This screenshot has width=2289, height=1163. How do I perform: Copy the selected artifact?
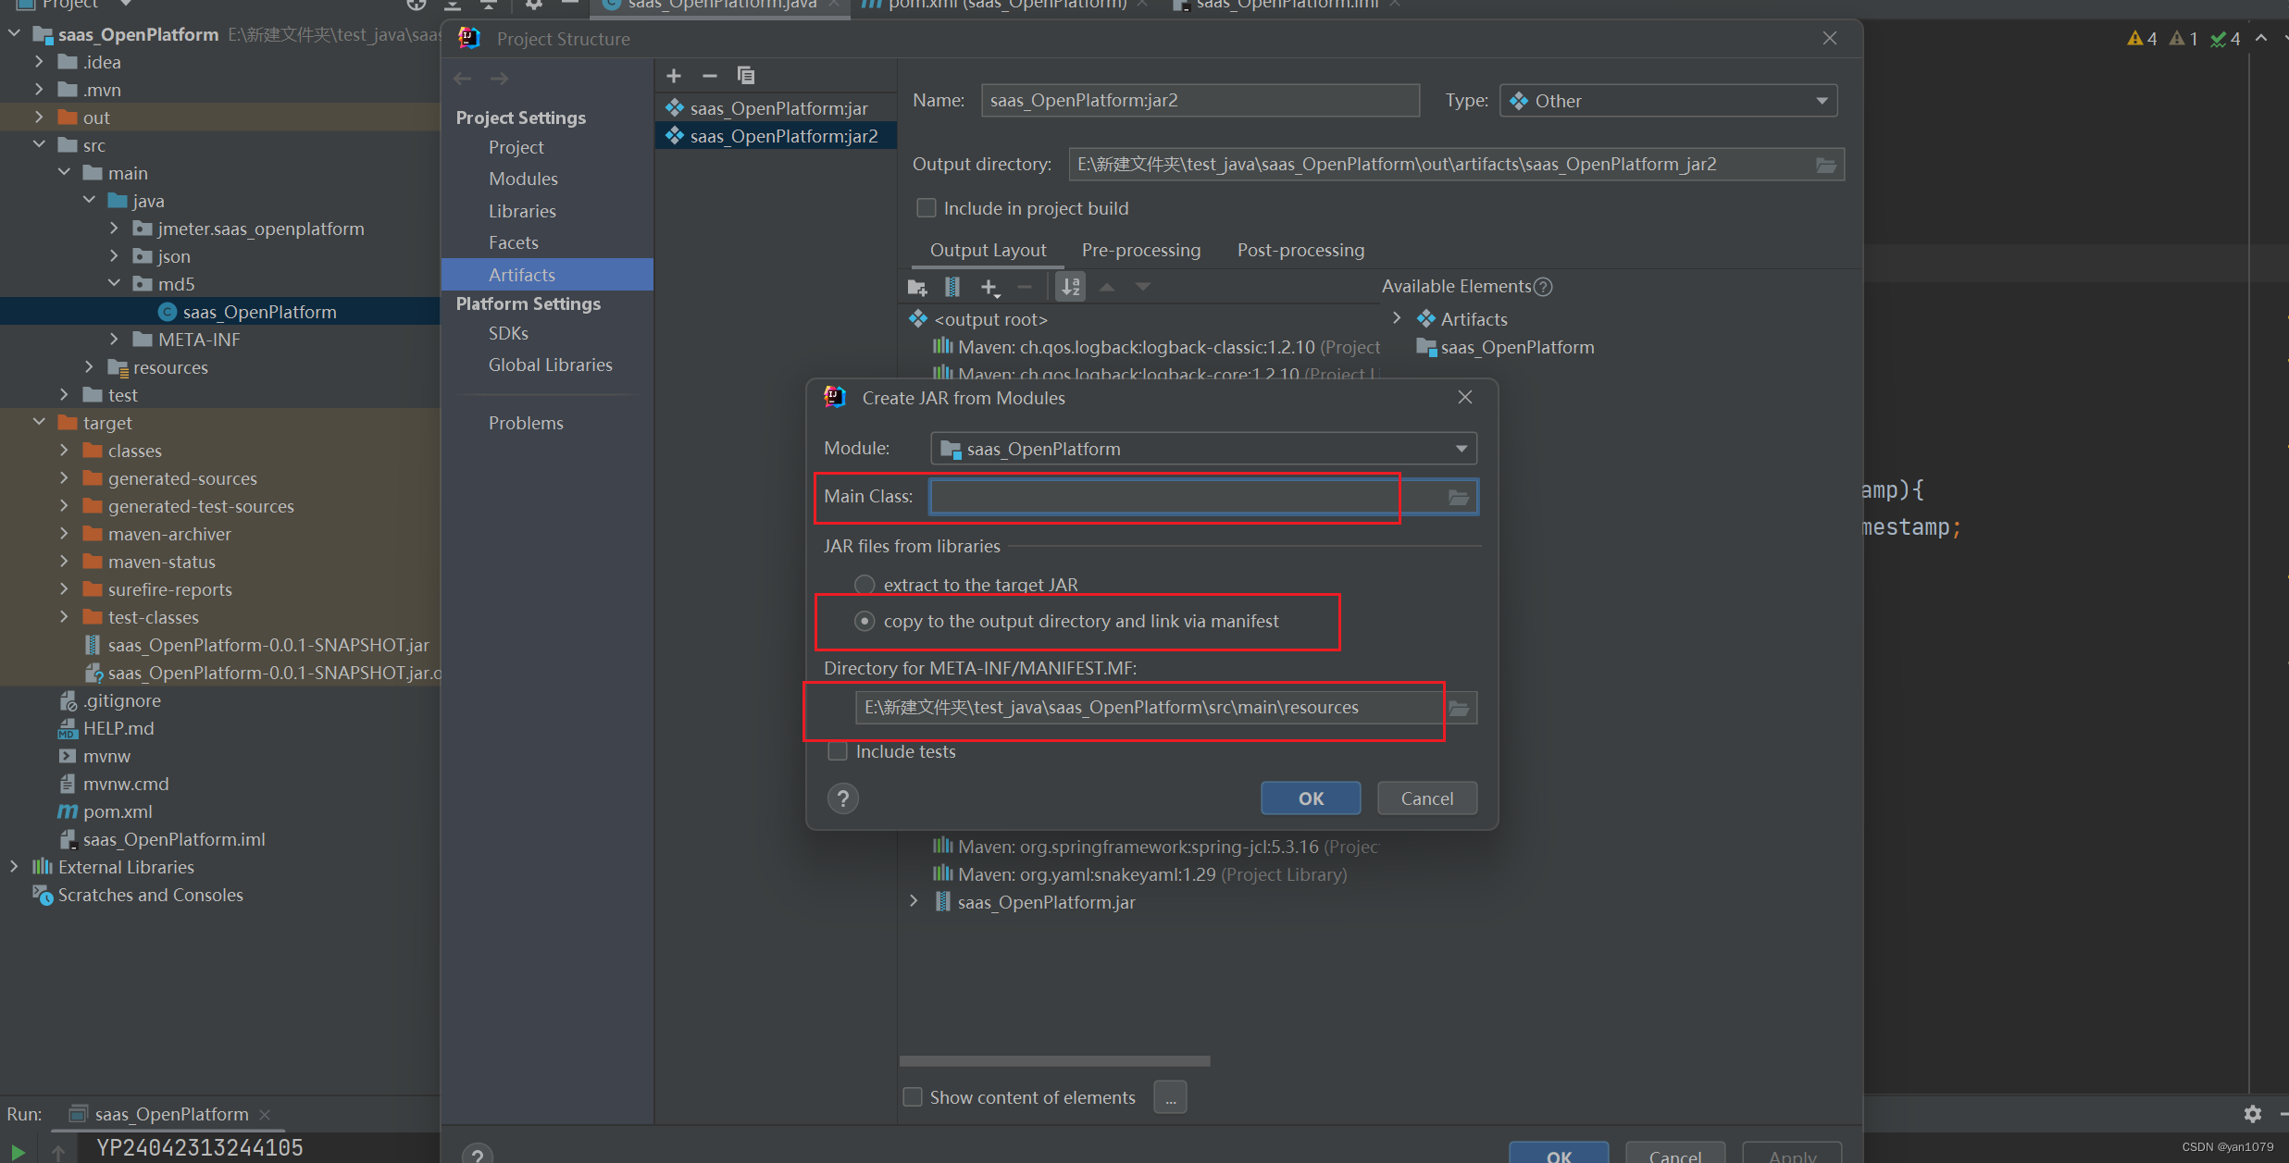pos(746,75)
